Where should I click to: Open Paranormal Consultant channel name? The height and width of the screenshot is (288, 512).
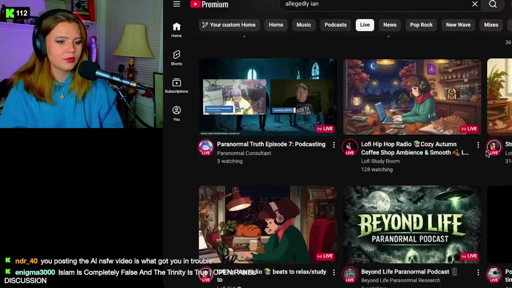tap(244, 153)
